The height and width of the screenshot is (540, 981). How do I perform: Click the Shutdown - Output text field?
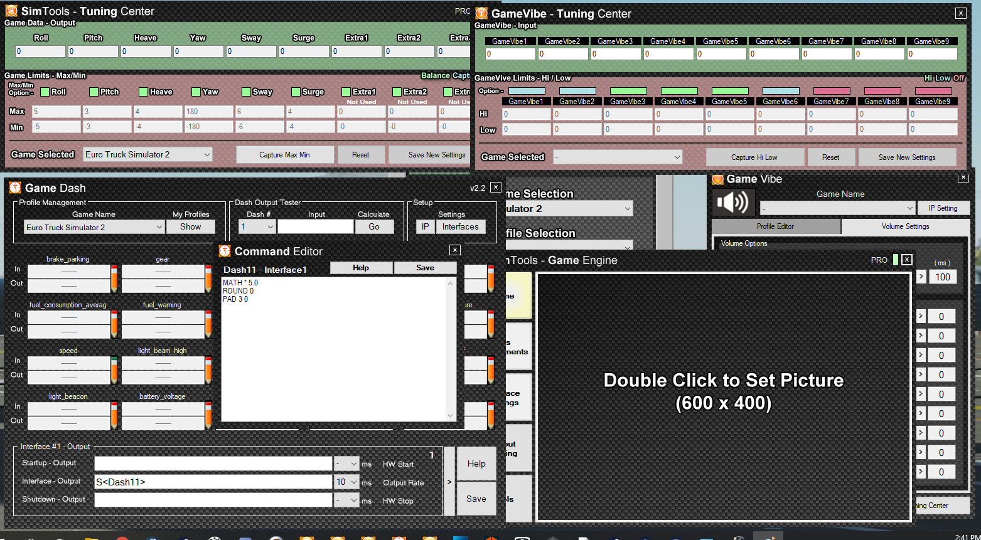213,500
